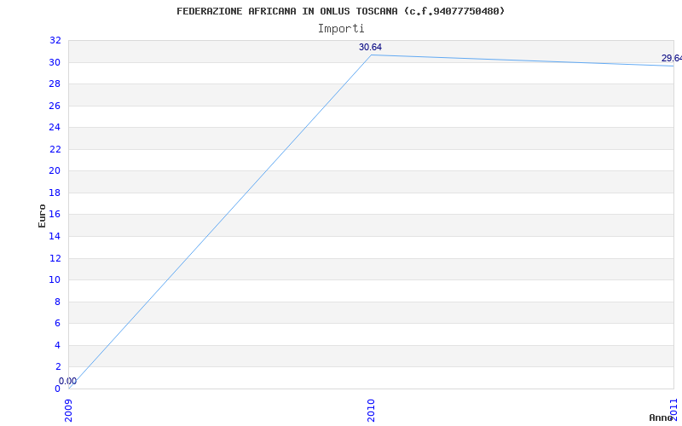682x426 pixels.
Task: Click the 26 y-axis tick label
Action: click(55, 106)
